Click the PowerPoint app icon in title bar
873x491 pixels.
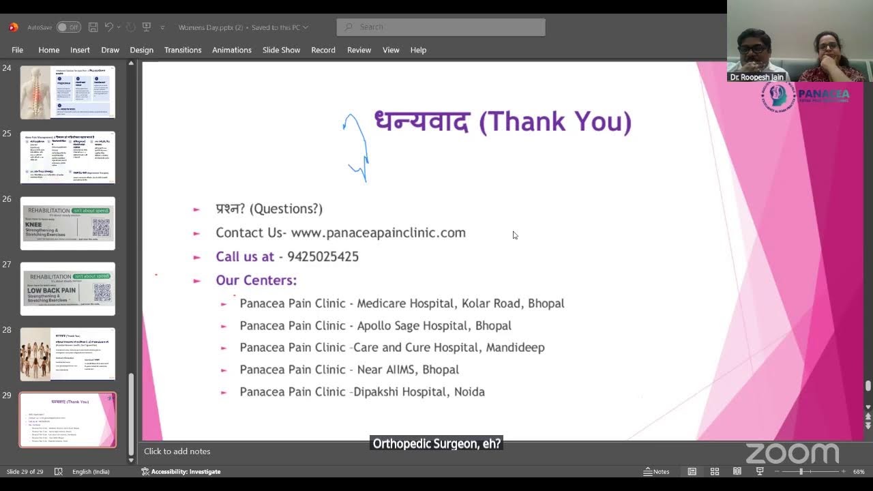click(13, 27)
